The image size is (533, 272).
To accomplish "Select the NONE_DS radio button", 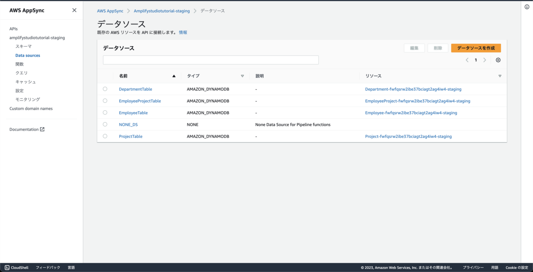I will point(105,124).
